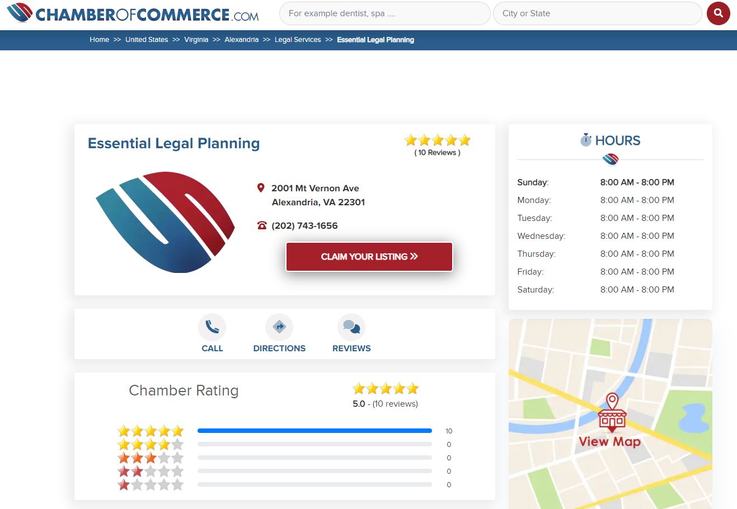Image resolution: width=737 pixels, height=509 pixels.
Task: Click the City or State search field
Action: [x=597, y=13]
